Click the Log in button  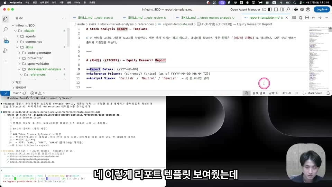pyautogui.click(x=322, y=10)
